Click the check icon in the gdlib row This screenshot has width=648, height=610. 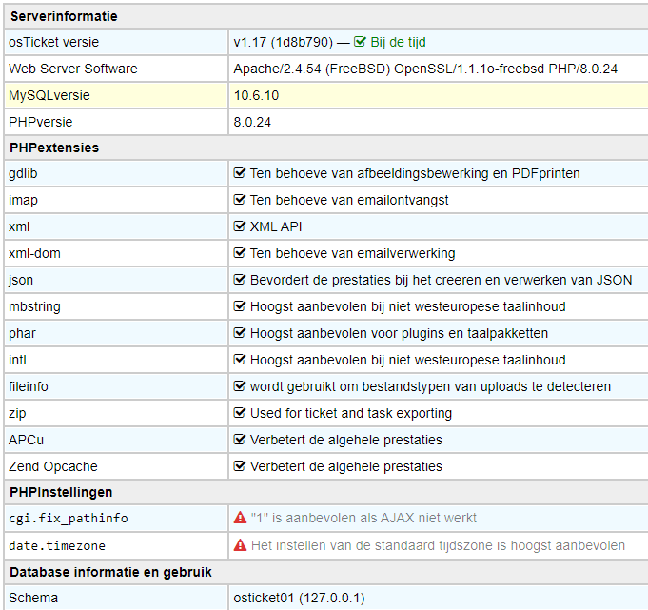[239, 173]
